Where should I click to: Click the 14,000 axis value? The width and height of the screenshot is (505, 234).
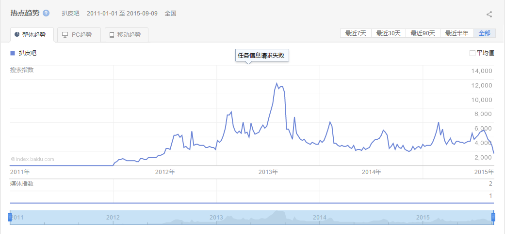[482, 71]
